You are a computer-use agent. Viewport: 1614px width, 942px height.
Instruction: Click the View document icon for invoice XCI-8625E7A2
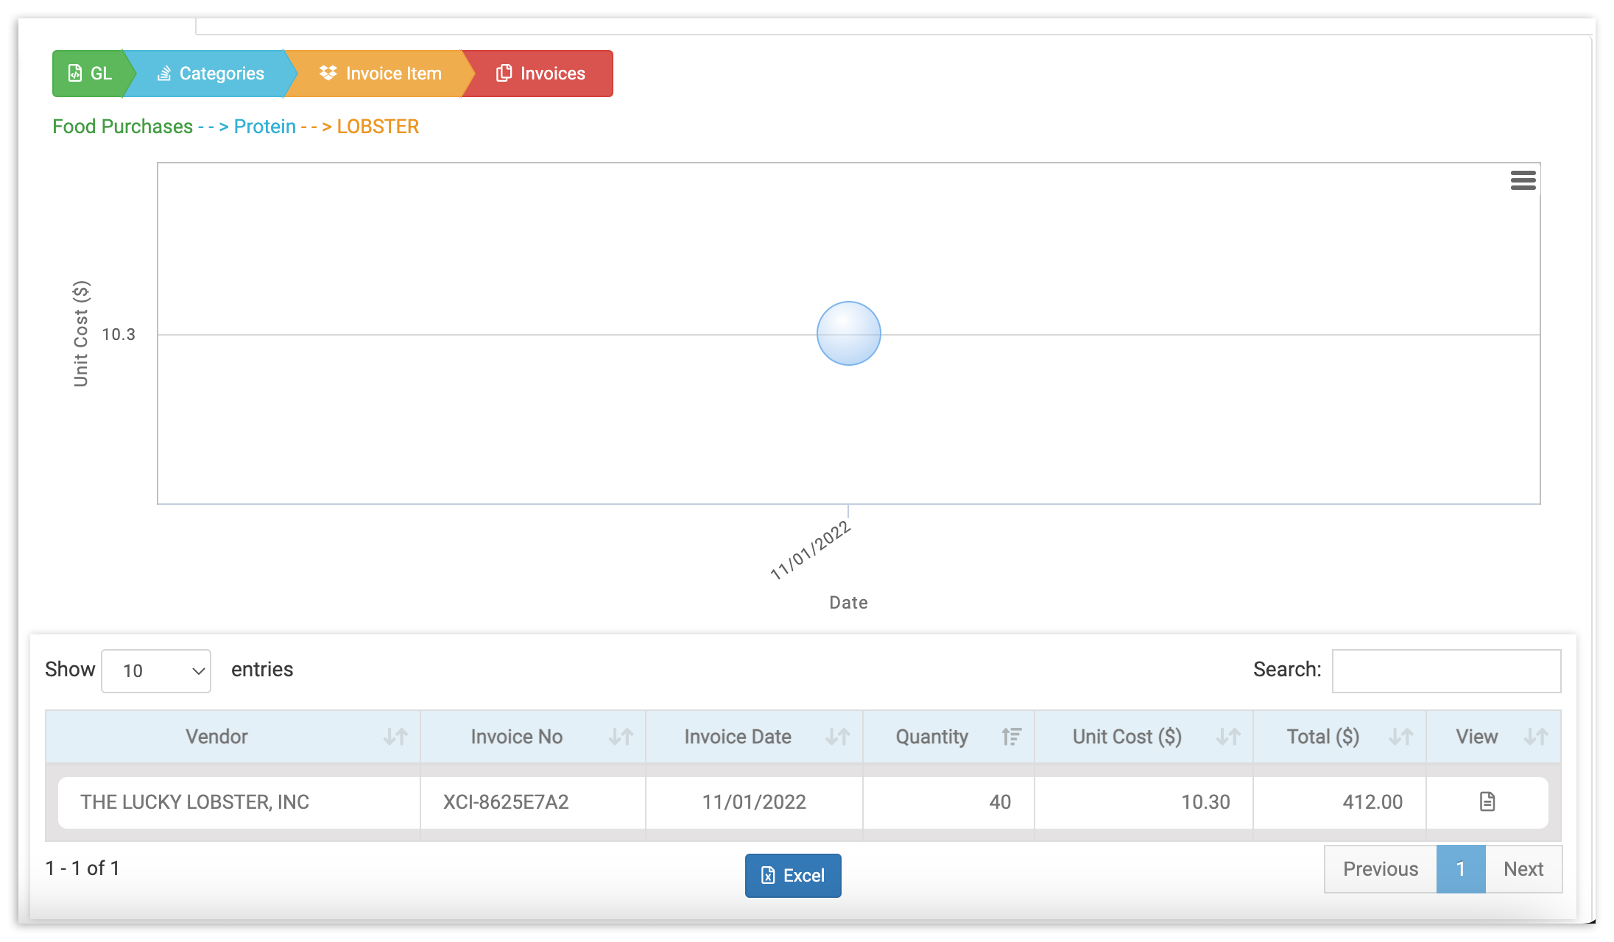point(1487,801)
